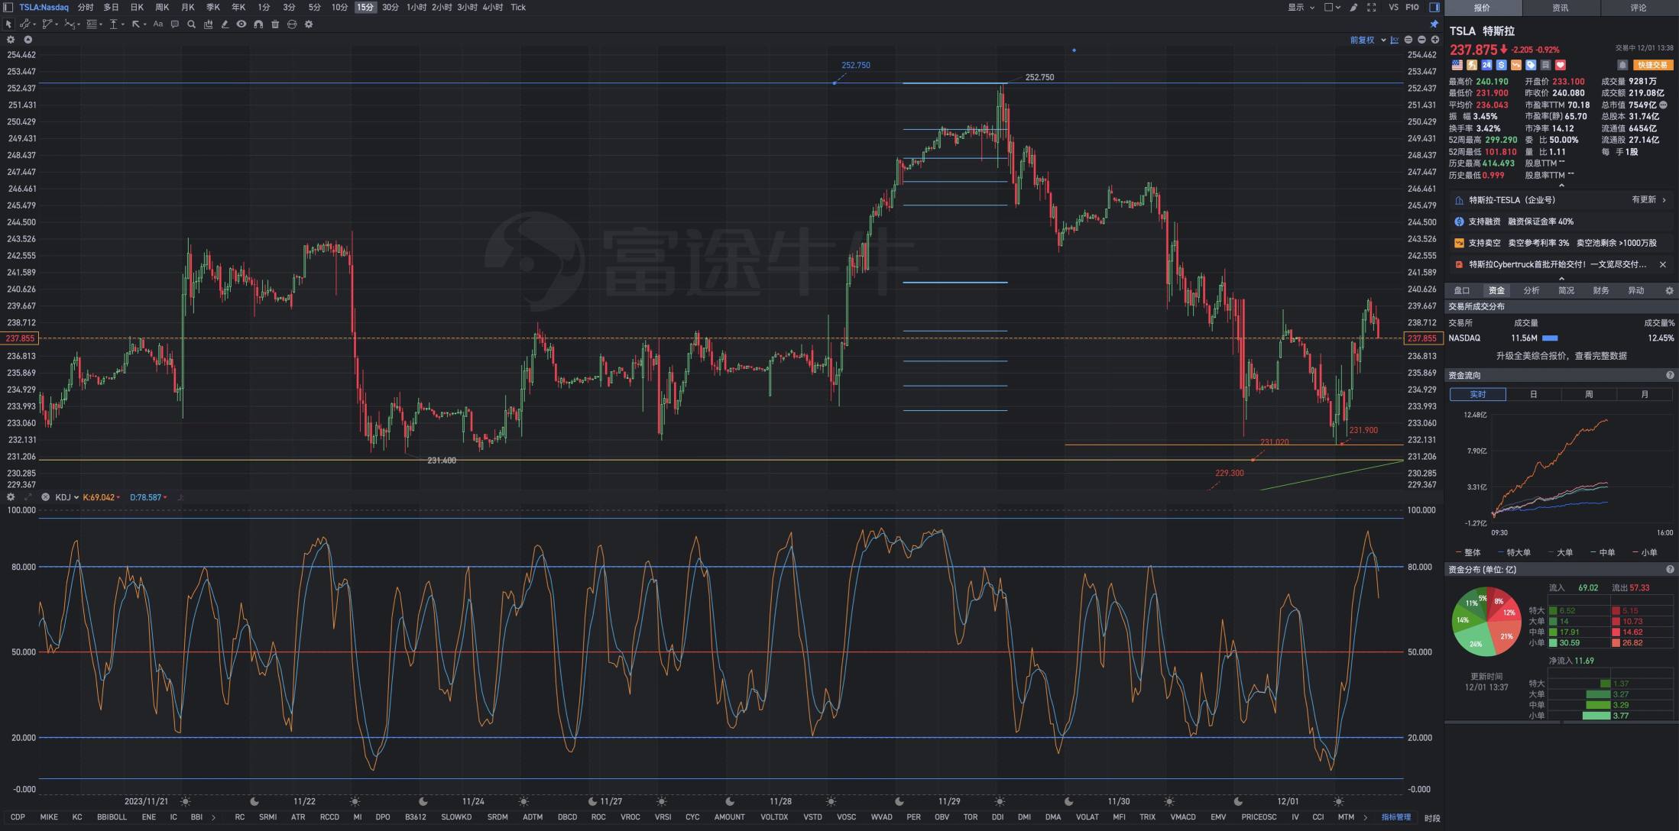The height and width of the screenshot is (831, 1679).
Task: Select the 1小时 timeframe
Action: 417,7
